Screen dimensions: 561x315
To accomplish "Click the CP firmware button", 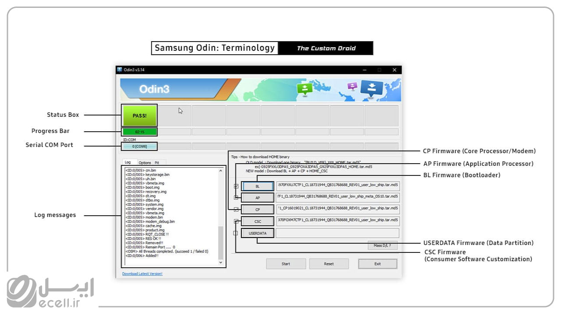I will point(258,210).
